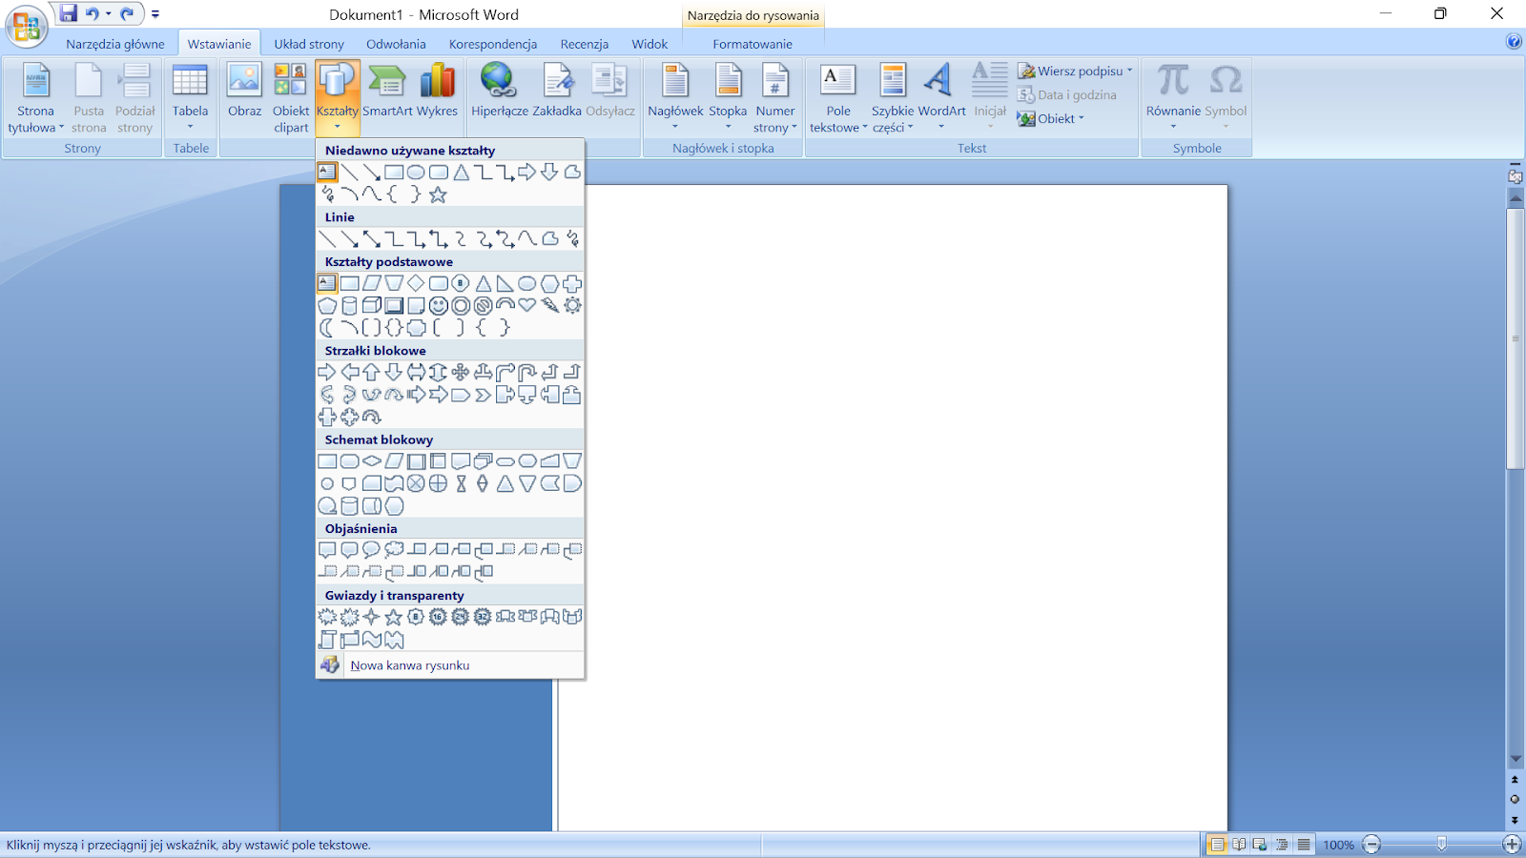
Task: Insert a SmartArt graphic
Action: click(387, 95)
